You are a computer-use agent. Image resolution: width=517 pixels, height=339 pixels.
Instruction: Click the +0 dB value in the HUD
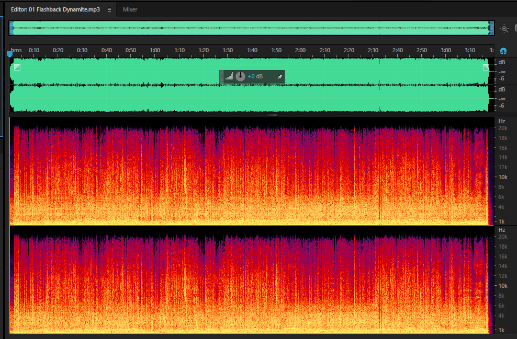click(x=255, y=76)
